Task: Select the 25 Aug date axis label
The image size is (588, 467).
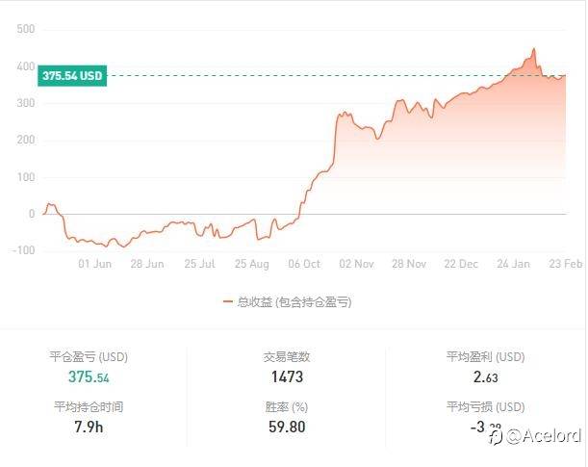Action: click(x=252, y=263)
